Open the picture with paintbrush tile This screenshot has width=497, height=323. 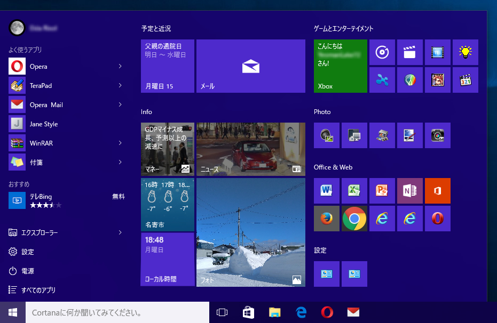pos(410,135)
